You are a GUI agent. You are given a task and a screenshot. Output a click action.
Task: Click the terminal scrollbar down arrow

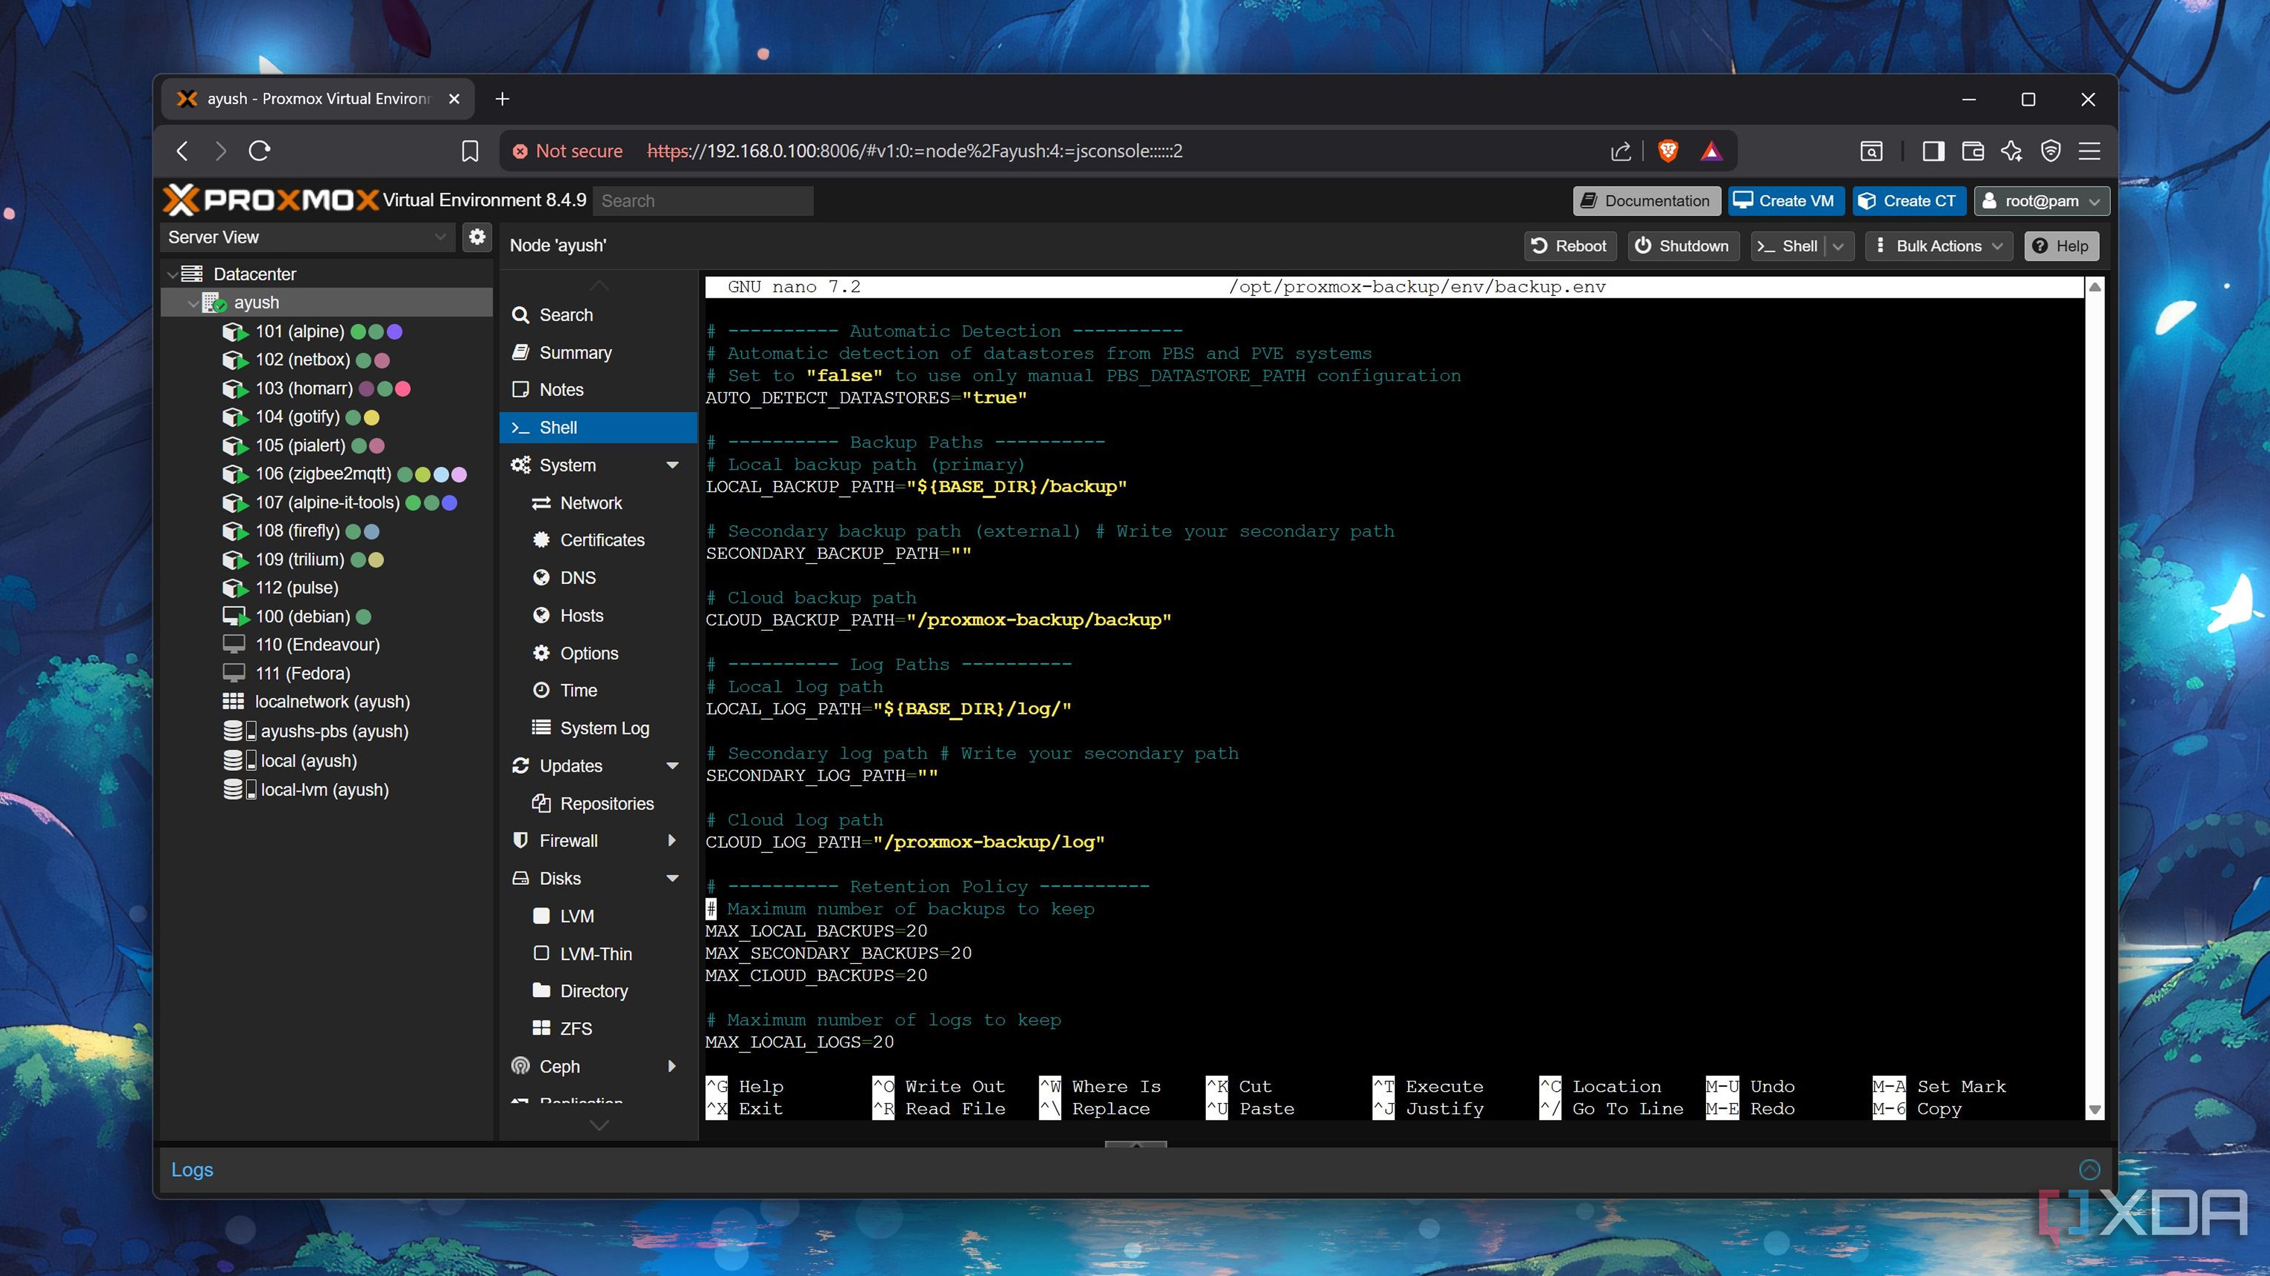click(x=2094, y=1109)
